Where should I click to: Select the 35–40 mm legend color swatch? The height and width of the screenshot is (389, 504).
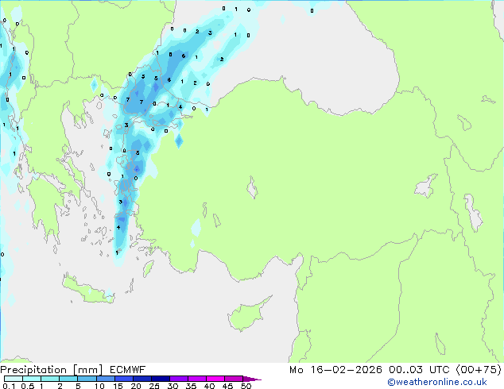[197, 379]
